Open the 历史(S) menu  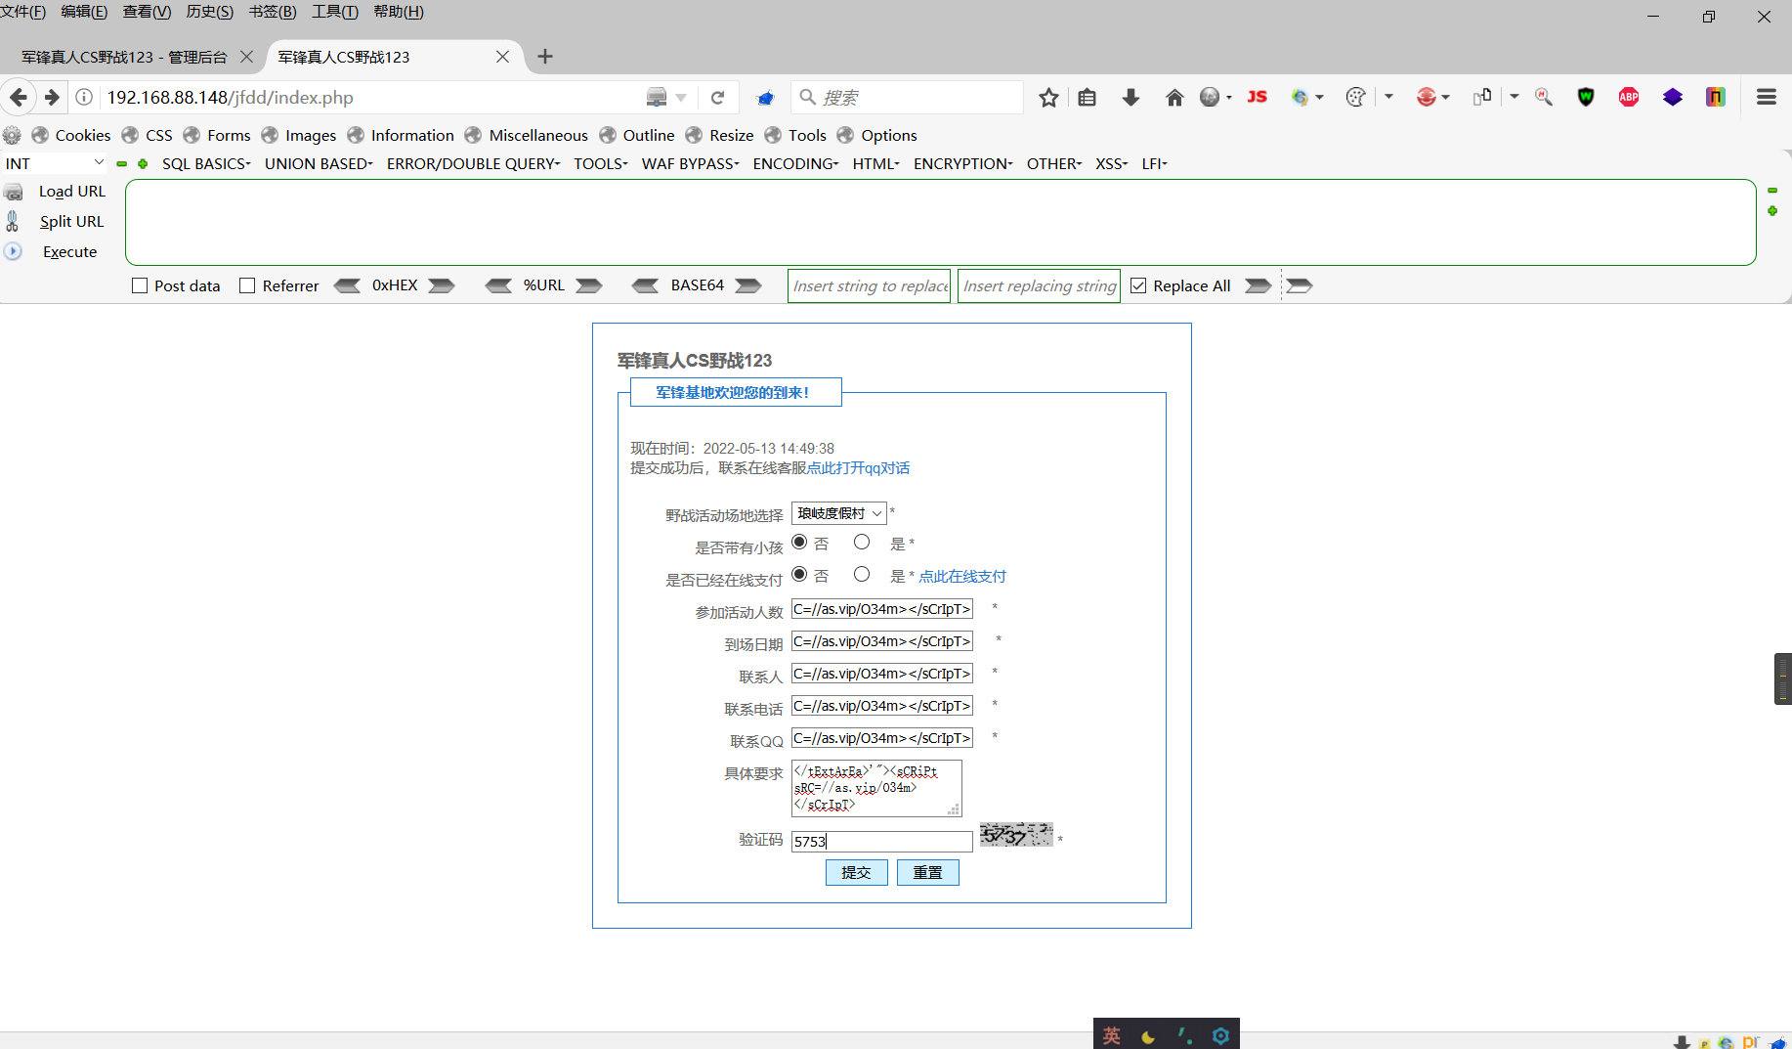[x=209, y=12]
